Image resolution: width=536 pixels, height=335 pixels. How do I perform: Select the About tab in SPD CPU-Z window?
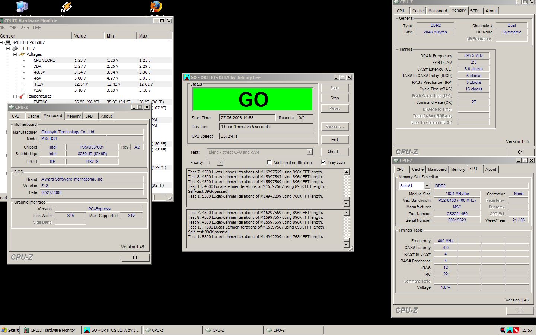tap(491, 169)
